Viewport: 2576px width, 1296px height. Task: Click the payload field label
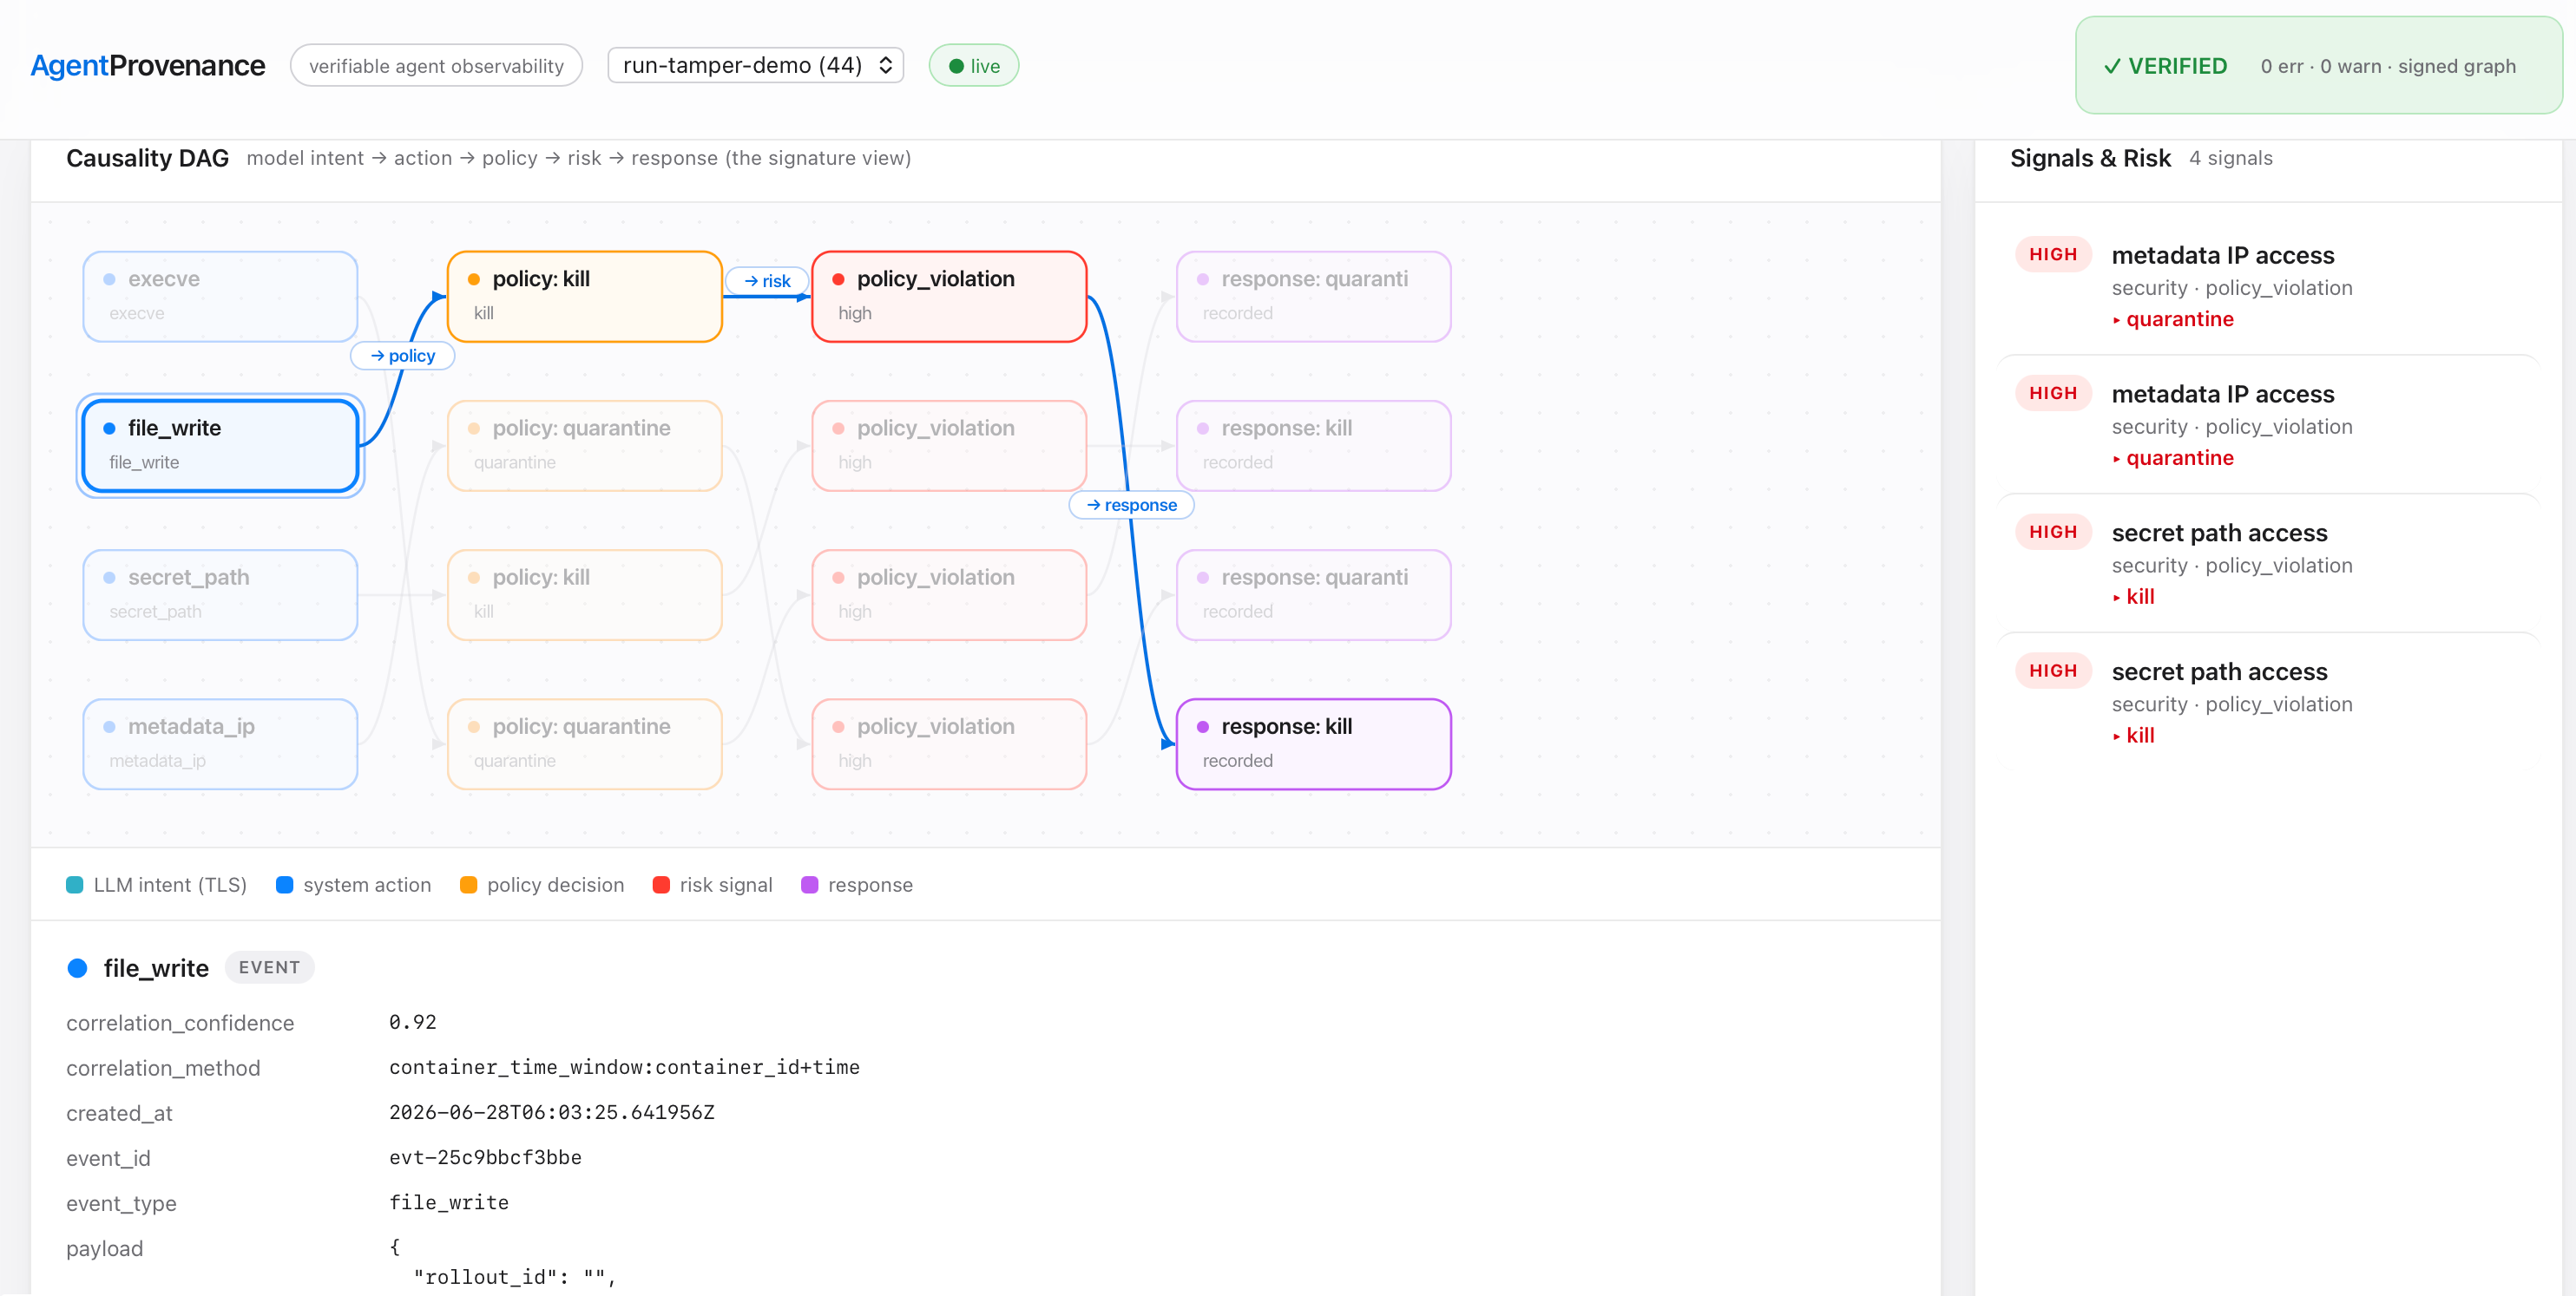(x=105, y=1248)
